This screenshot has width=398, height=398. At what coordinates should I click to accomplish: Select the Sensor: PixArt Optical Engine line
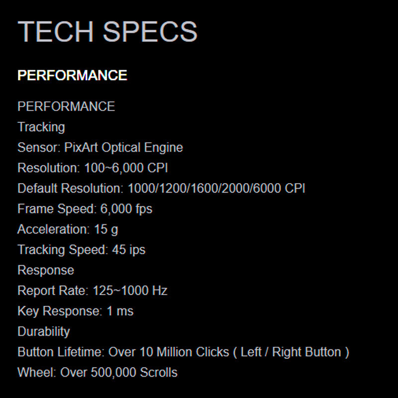click(x=100, y=147)
